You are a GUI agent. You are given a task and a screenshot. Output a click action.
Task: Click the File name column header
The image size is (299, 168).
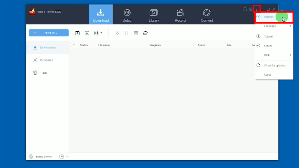(104, 45)
